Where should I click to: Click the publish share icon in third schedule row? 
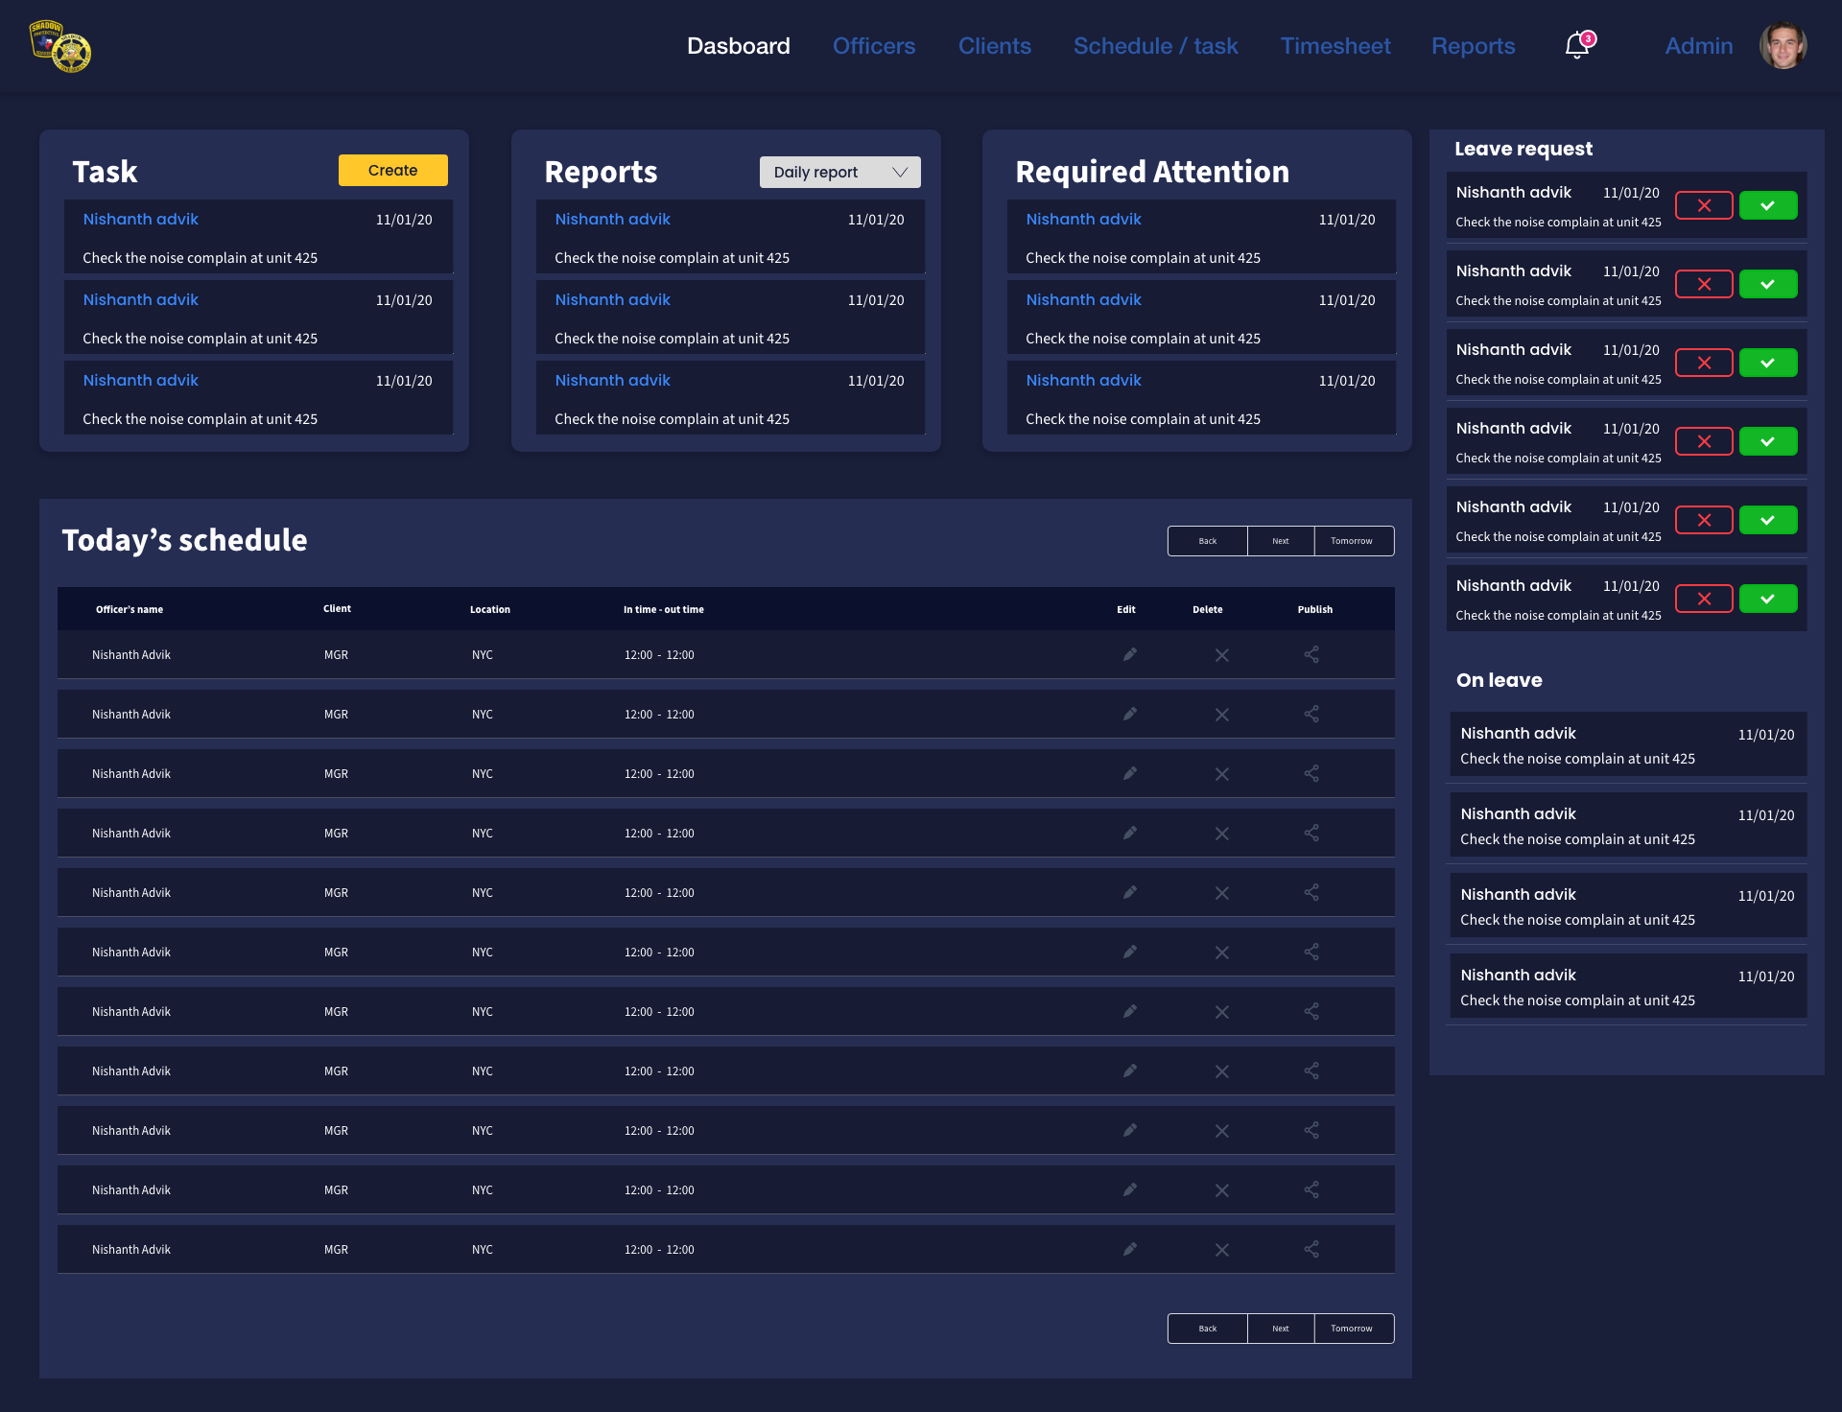coord(1311,773)
